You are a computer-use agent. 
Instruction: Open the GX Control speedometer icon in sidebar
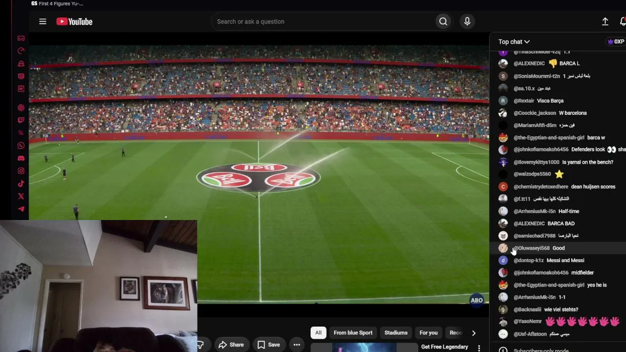(x=21, y=51)
